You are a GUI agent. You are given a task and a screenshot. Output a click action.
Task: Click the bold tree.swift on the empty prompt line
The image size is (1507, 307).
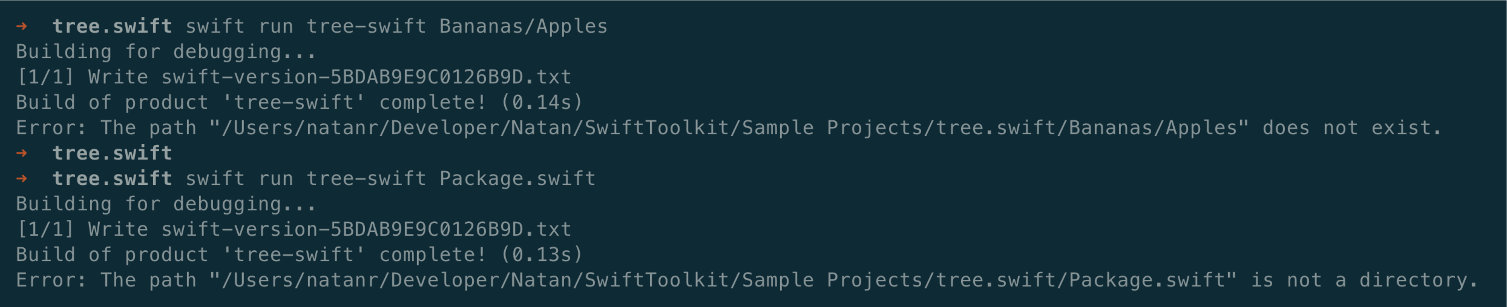[112, 153]
